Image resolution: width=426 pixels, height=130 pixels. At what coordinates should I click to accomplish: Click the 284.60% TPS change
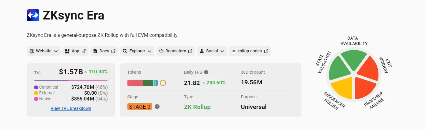coord(216,83)
